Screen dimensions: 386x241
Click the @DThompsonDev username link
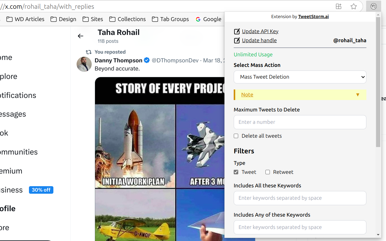click(175, 60)
